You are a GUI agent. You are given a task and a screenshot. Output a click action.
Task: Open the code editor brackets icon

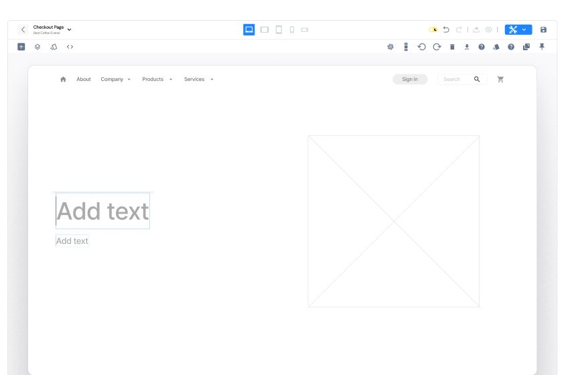click(70, 47)
